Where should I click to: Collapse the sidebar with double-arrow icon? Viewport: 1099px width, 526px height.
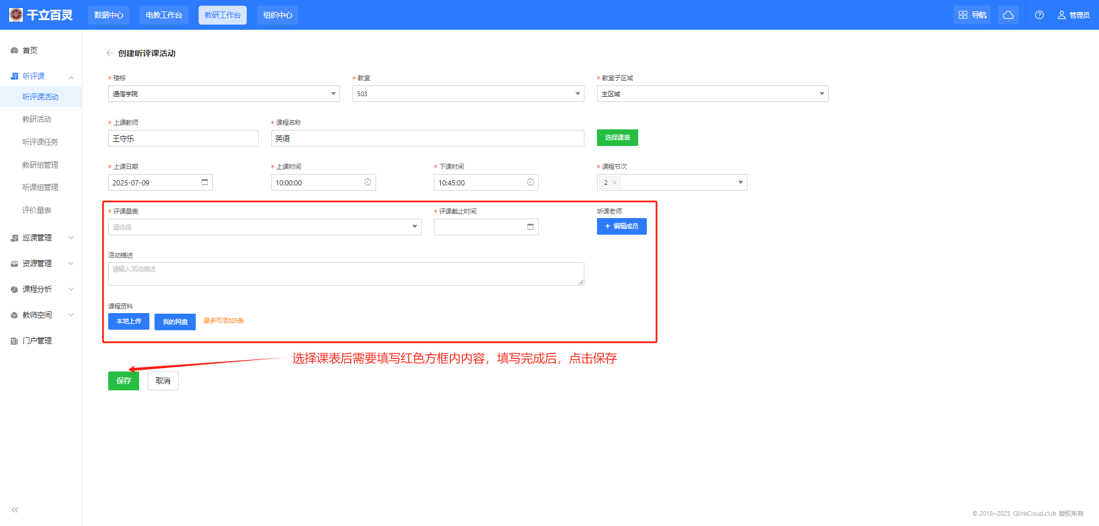tap(15, 509)
